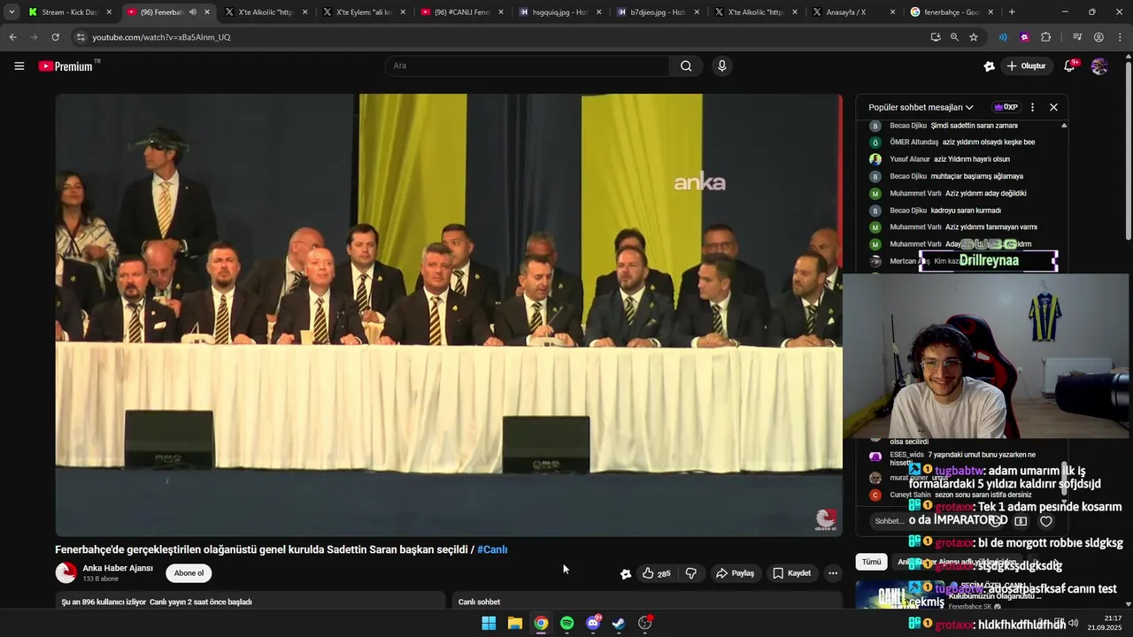Open a new browser tab
This screenshot has height=637, width=1133.
[1012, 12]
